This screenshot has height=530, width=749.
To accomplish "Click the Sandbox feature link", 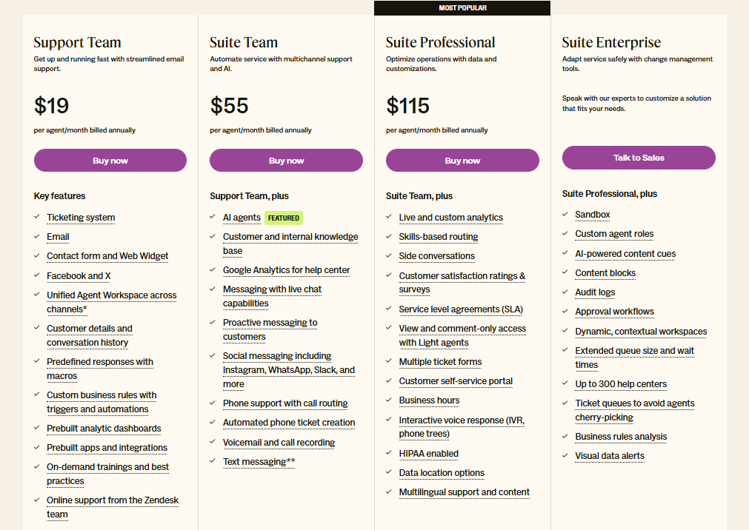I will pos(592,214).
